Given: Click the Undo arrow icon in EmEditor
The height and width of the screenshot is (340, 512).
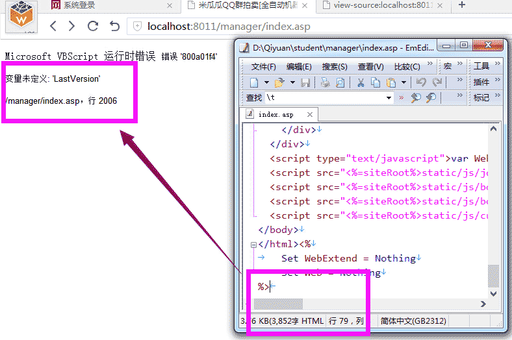Looking at the screenshot, I should pyautogui.click(x=421, y=82).
